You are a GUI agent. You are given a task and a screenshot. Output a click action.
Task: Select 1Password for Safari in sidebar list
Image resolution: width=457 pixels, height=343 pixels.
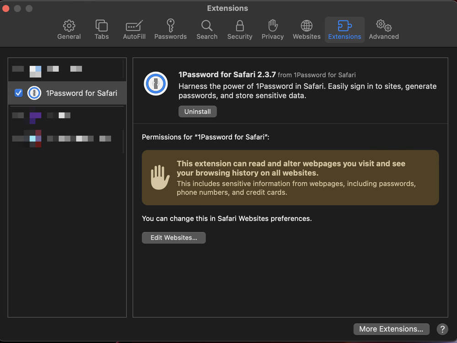(81, 93)
